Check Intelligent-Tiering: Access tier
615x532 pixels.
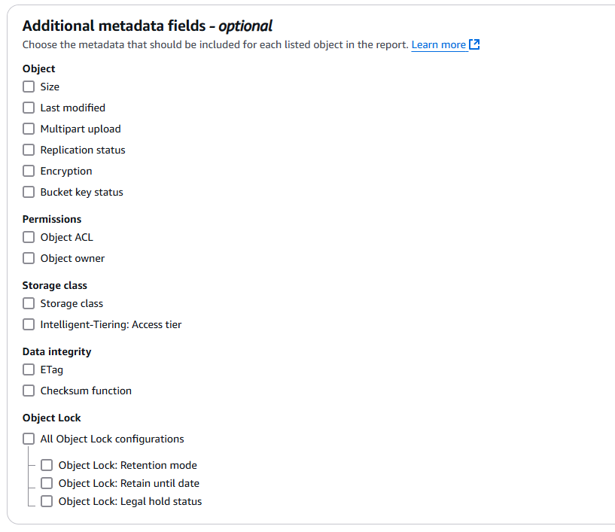coord(28,324)
